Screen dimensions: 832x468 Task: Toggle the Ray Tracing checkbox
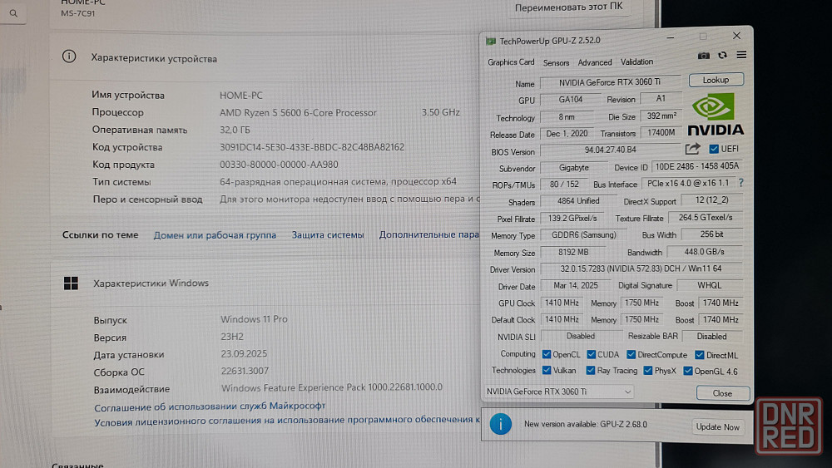click(591, 371)
